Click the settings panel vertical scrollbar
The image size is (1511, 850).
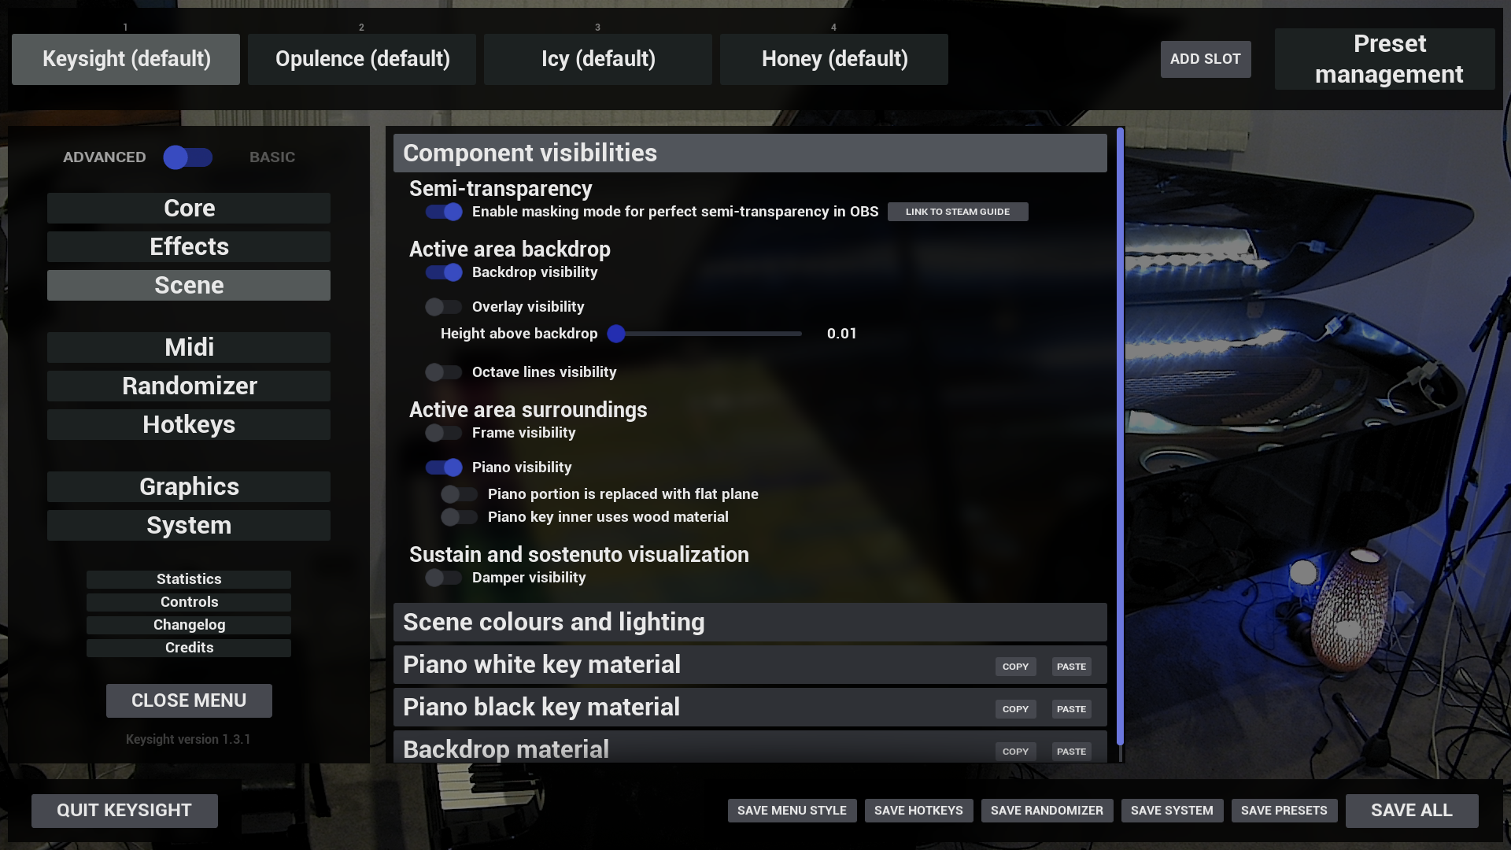(1120, 437)
